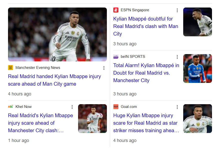The width and height of the screenshot is (217, 148).
Task: Open 'Total Alarm! Kylian Mbappé in Doubt' headline
Action: coord(146,73)
